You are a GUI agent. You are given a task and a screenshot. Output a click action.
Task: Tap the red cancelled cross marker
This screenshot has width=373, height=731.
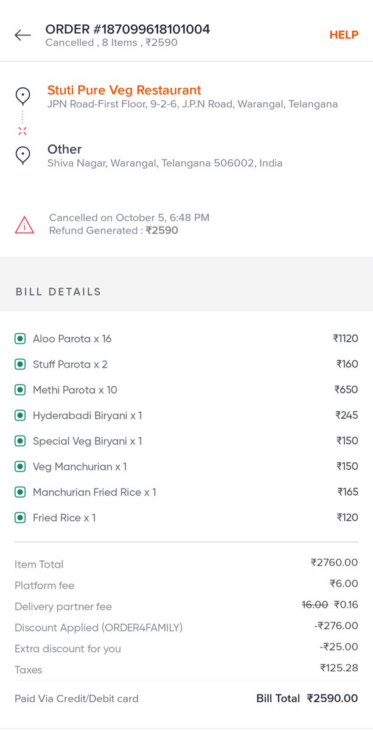point(23,131)
